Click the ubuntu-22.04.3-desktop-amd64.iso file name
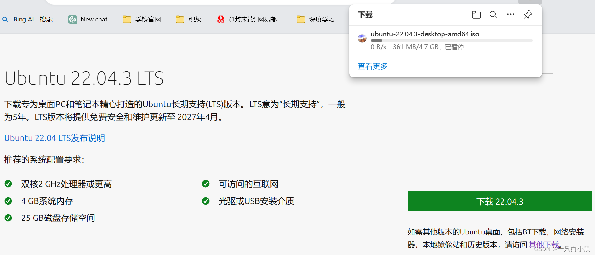Screen dimensions: 595x255 pyautogui.click(x=425, y=34)
